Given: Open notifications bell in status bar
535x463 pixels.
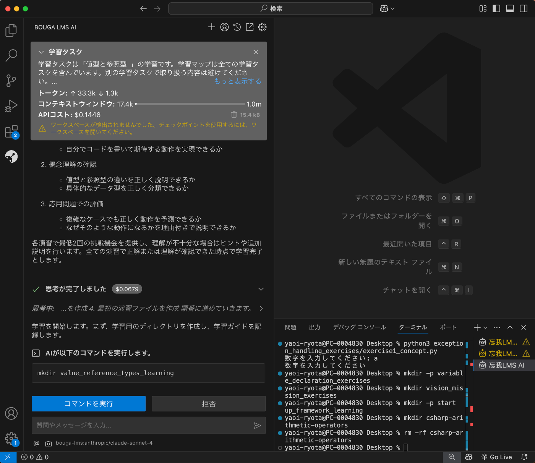Looking at the screenshot, I should 525,457.
